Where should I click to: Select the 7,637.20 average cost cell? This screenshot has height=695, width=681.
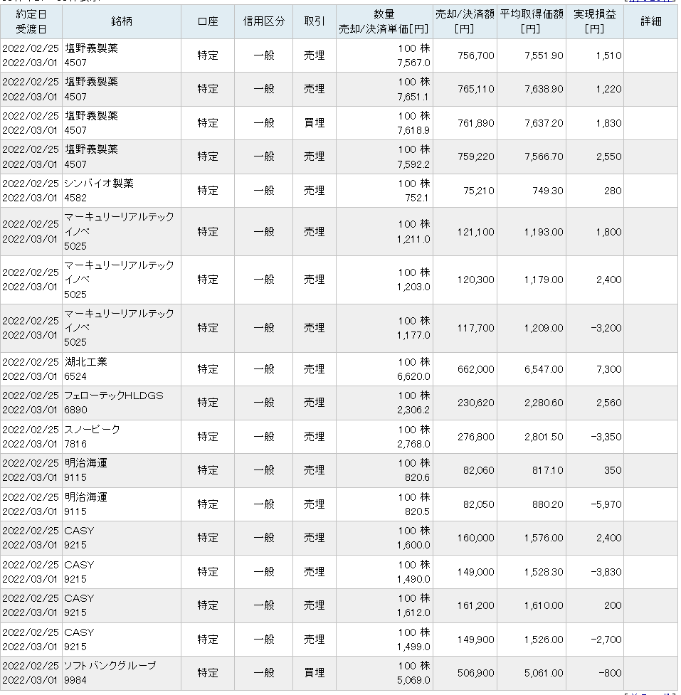pyautogui.click(x=532, y=123)
